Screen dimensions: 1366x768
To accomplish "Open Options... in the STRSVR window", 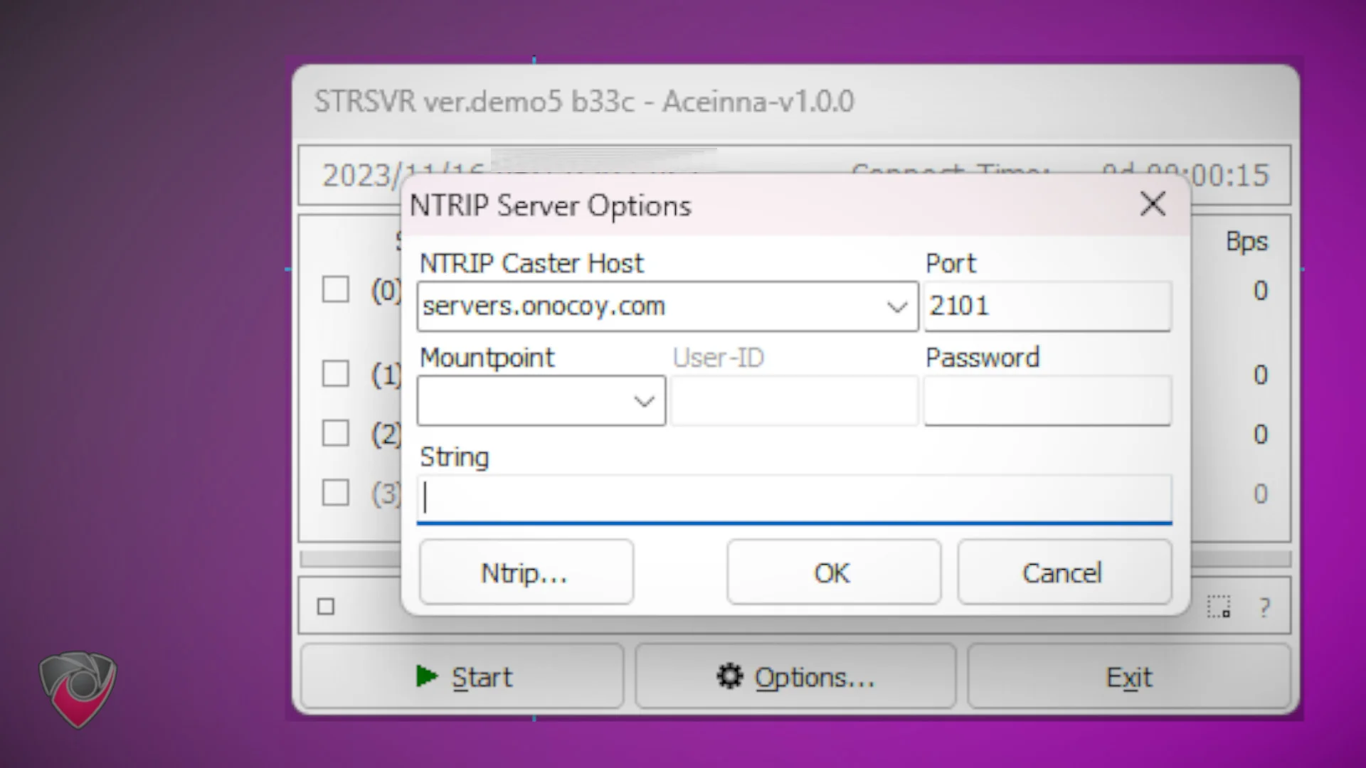I will [x=795, y=676].
